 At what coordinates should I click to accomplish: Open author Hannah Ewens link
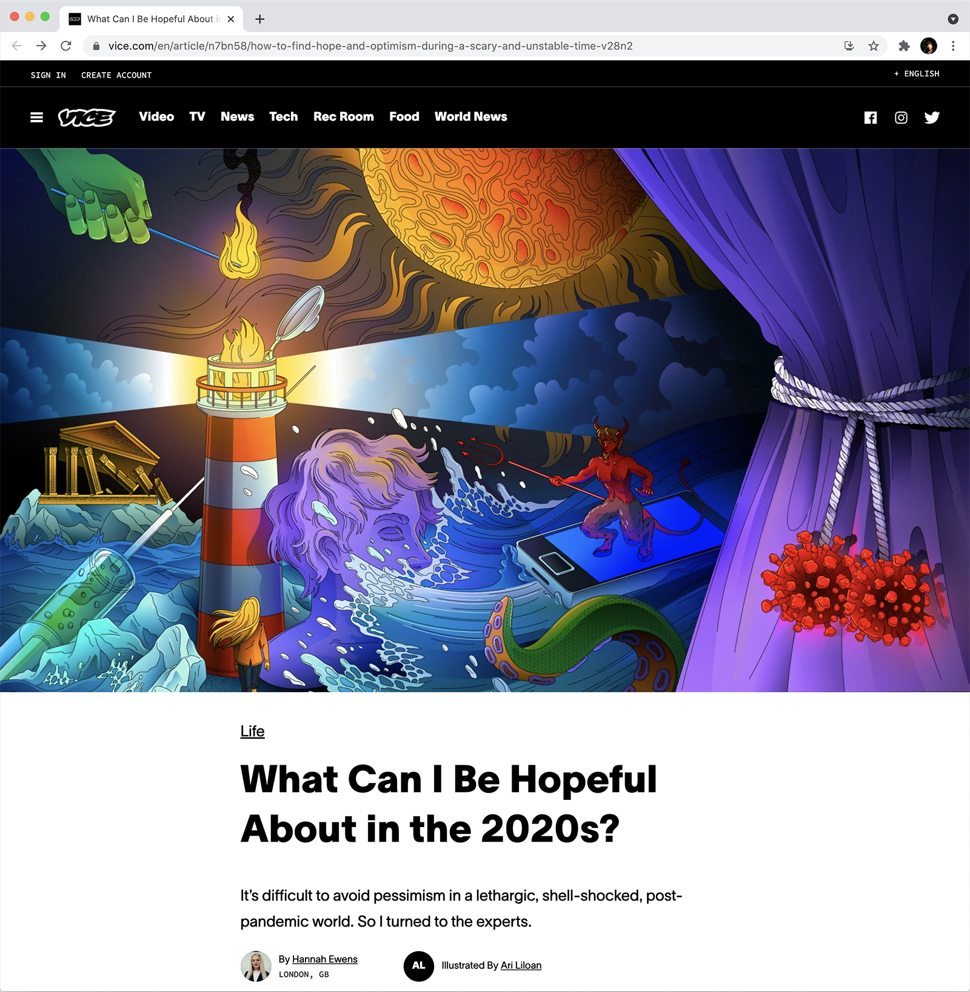[x=325, y=959]
